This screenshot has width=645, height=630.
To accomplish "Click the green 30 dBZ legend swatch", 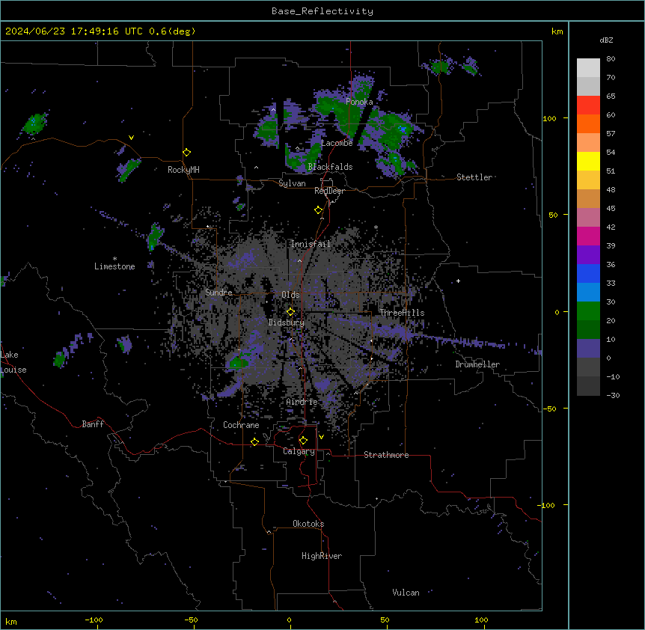I will tap(588, 311).
